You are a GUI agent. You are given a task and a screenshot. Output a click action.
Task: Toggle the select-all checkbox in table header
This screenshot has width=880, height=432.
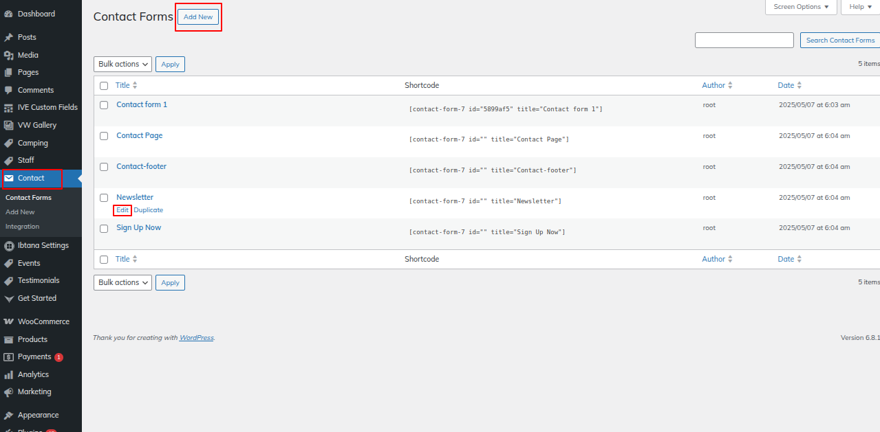(x=104, y=86)
